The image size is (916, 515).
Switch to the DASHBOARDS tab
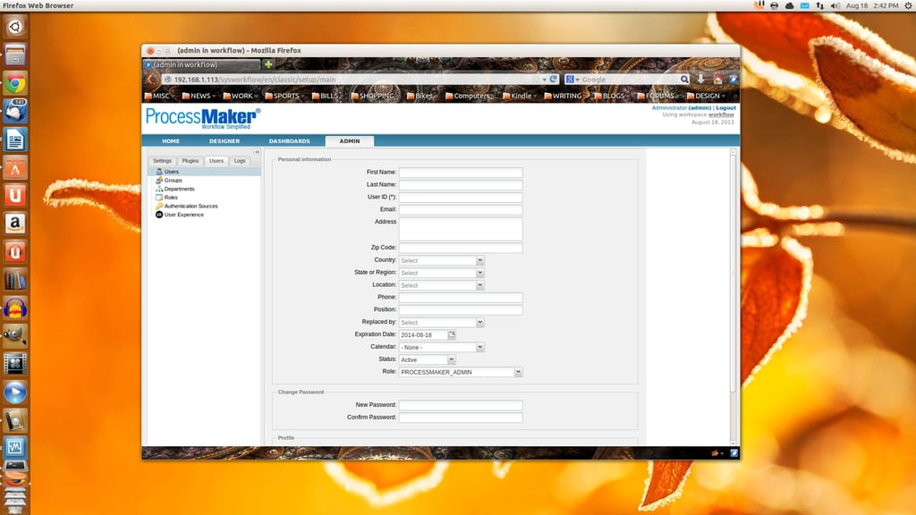point(289,140)
